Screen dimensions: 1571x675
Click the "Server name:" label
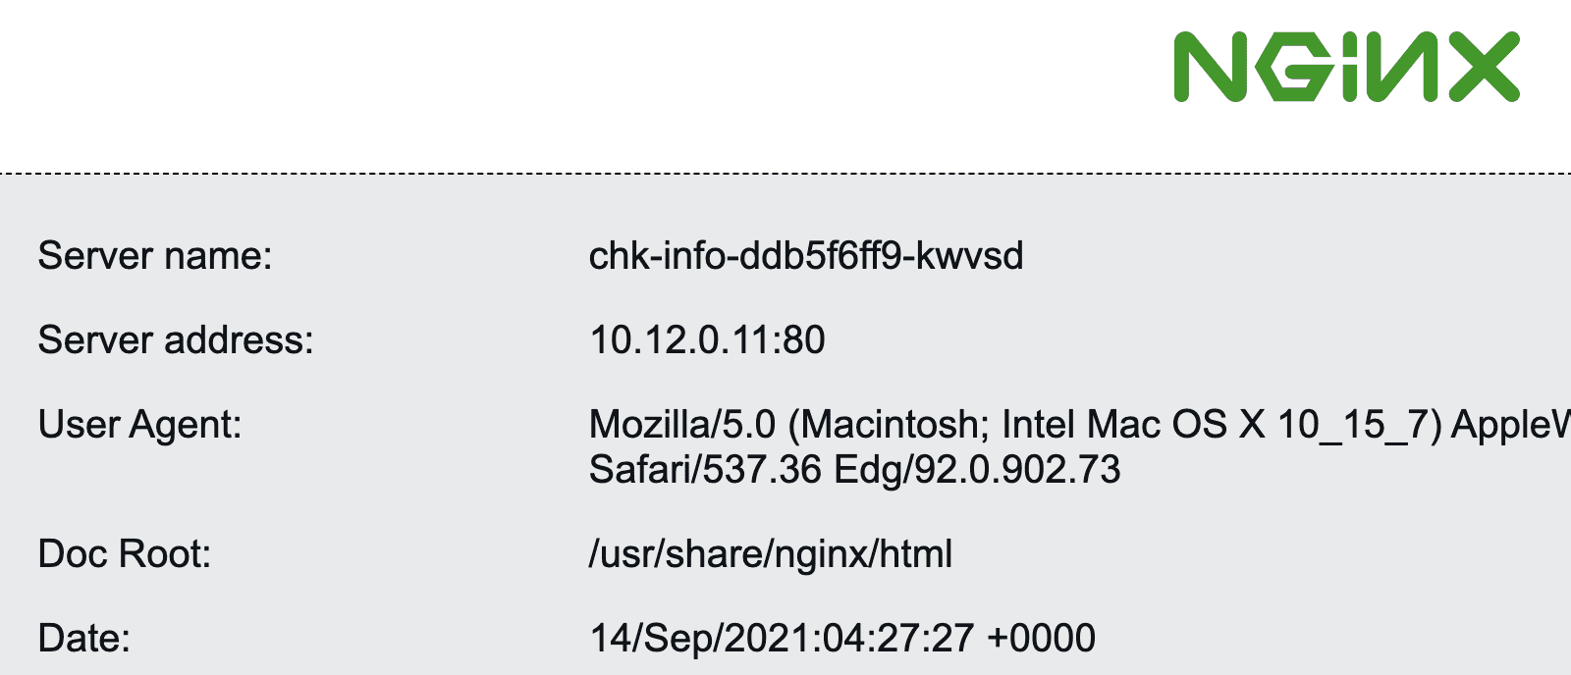tap(155, 256)
